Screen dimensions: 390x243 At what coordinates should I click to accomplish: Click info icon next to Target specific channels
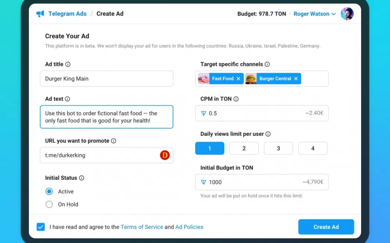[267, 65]
